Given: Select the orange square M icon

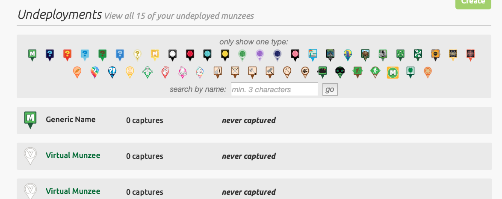Looking at the screenshot, I should tap(393, 72).
